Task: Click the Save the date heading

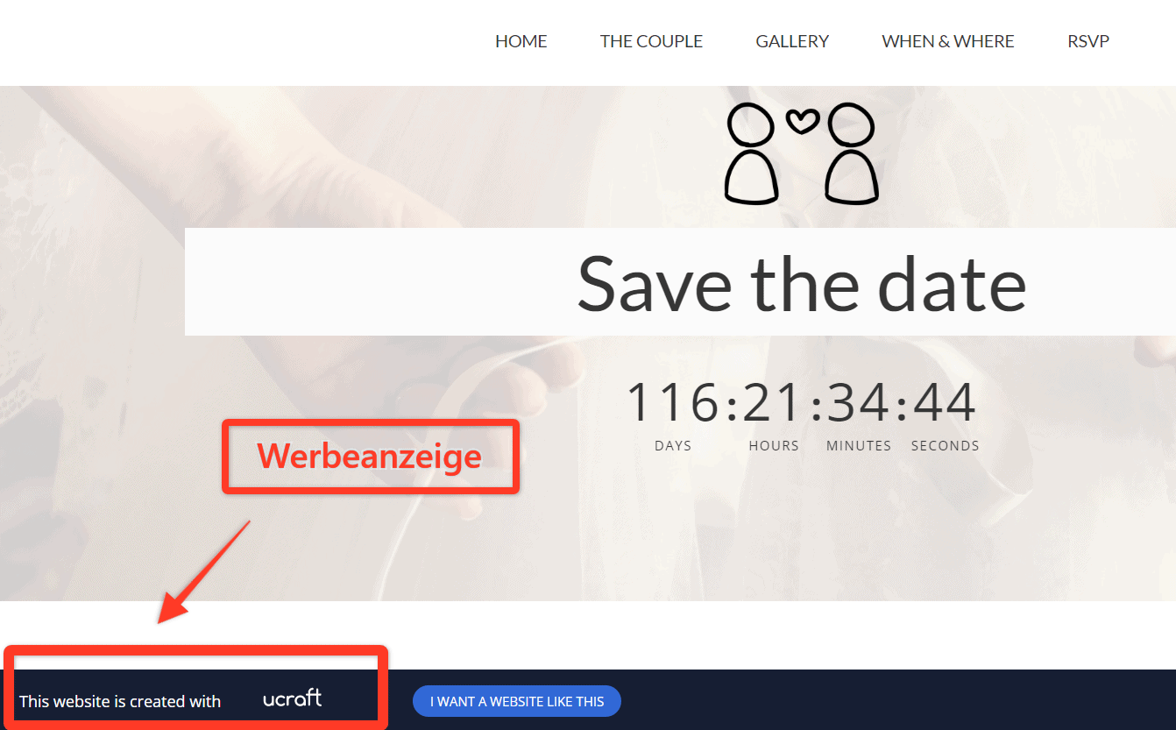Action: coord(802,283)
